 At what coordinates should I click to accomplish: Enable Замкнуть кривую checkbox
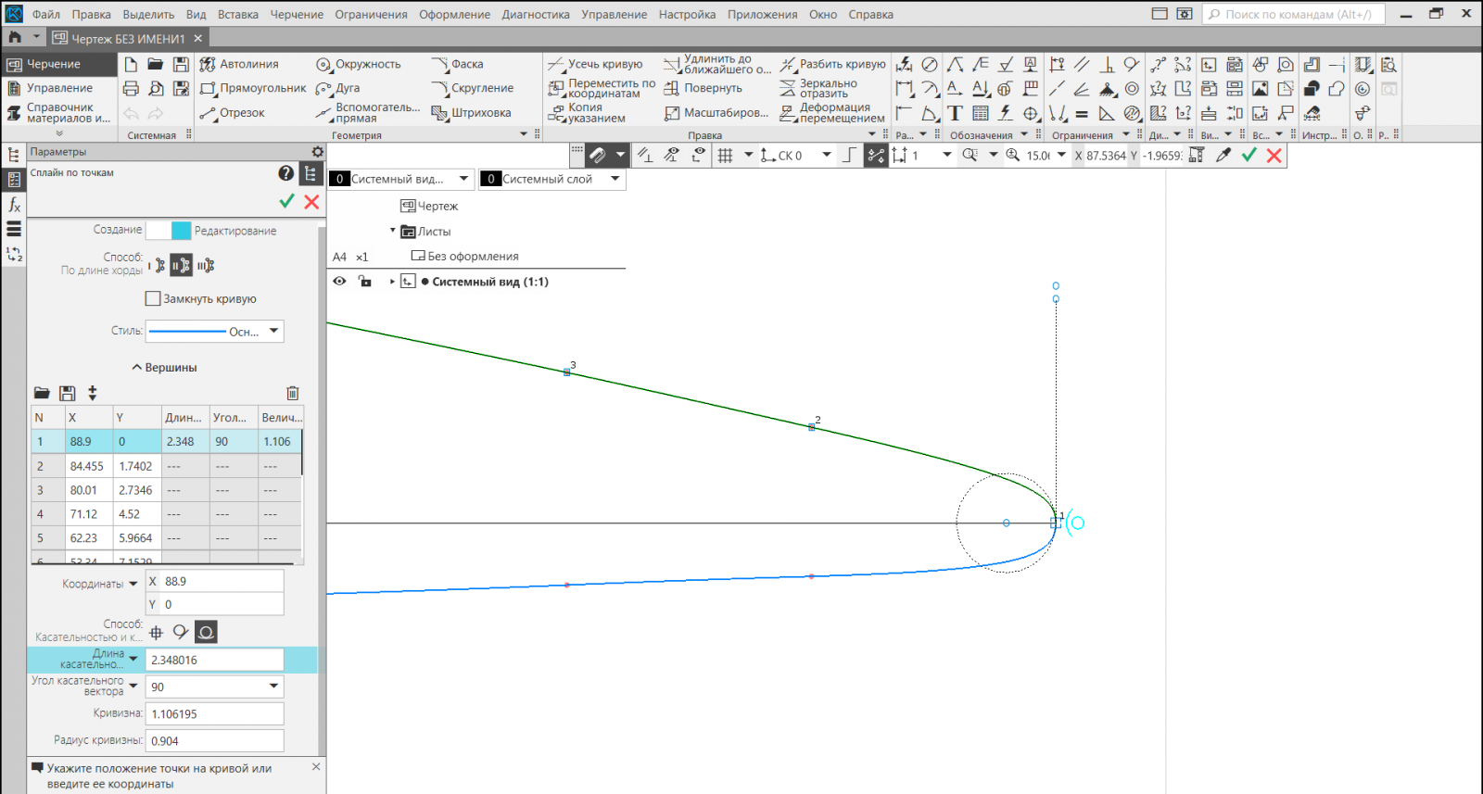coord(154,298)
